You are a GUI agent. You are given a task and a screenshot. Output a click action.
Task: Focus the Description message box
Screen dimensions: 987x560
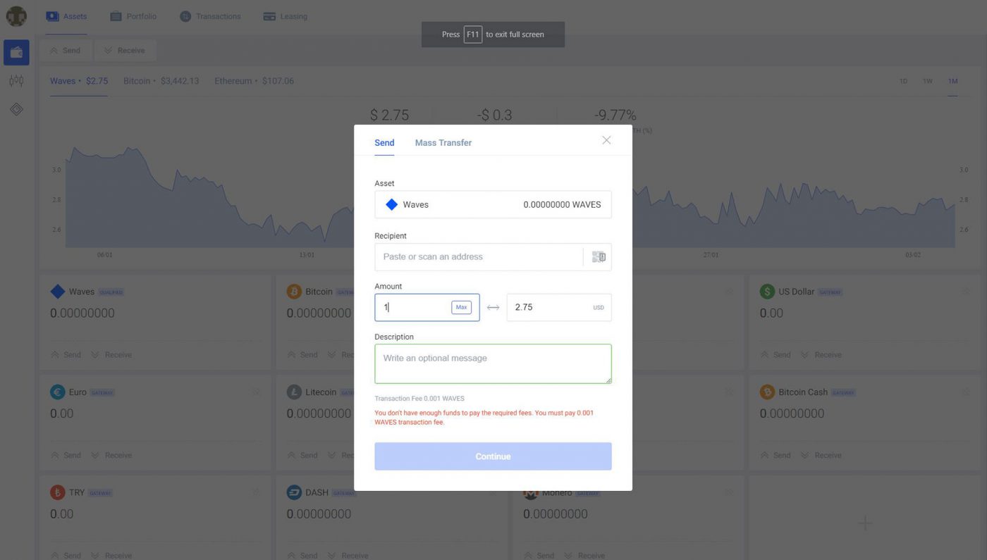[493, 364]
